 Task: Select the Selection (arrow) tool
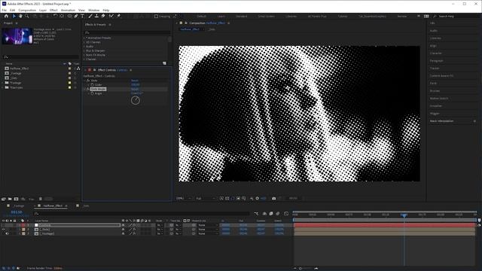coord(14,16)
